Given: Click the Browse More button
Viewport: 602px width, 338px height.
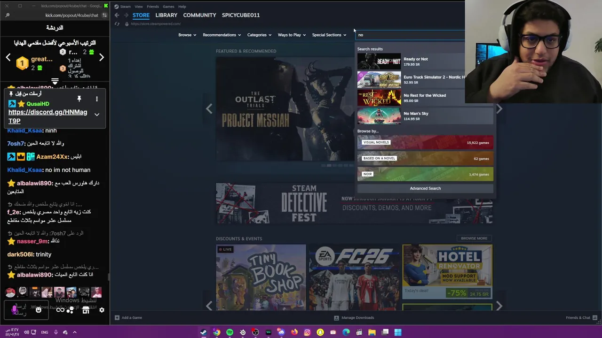Looking at the screenshot, I should click(x=474, y=238).
